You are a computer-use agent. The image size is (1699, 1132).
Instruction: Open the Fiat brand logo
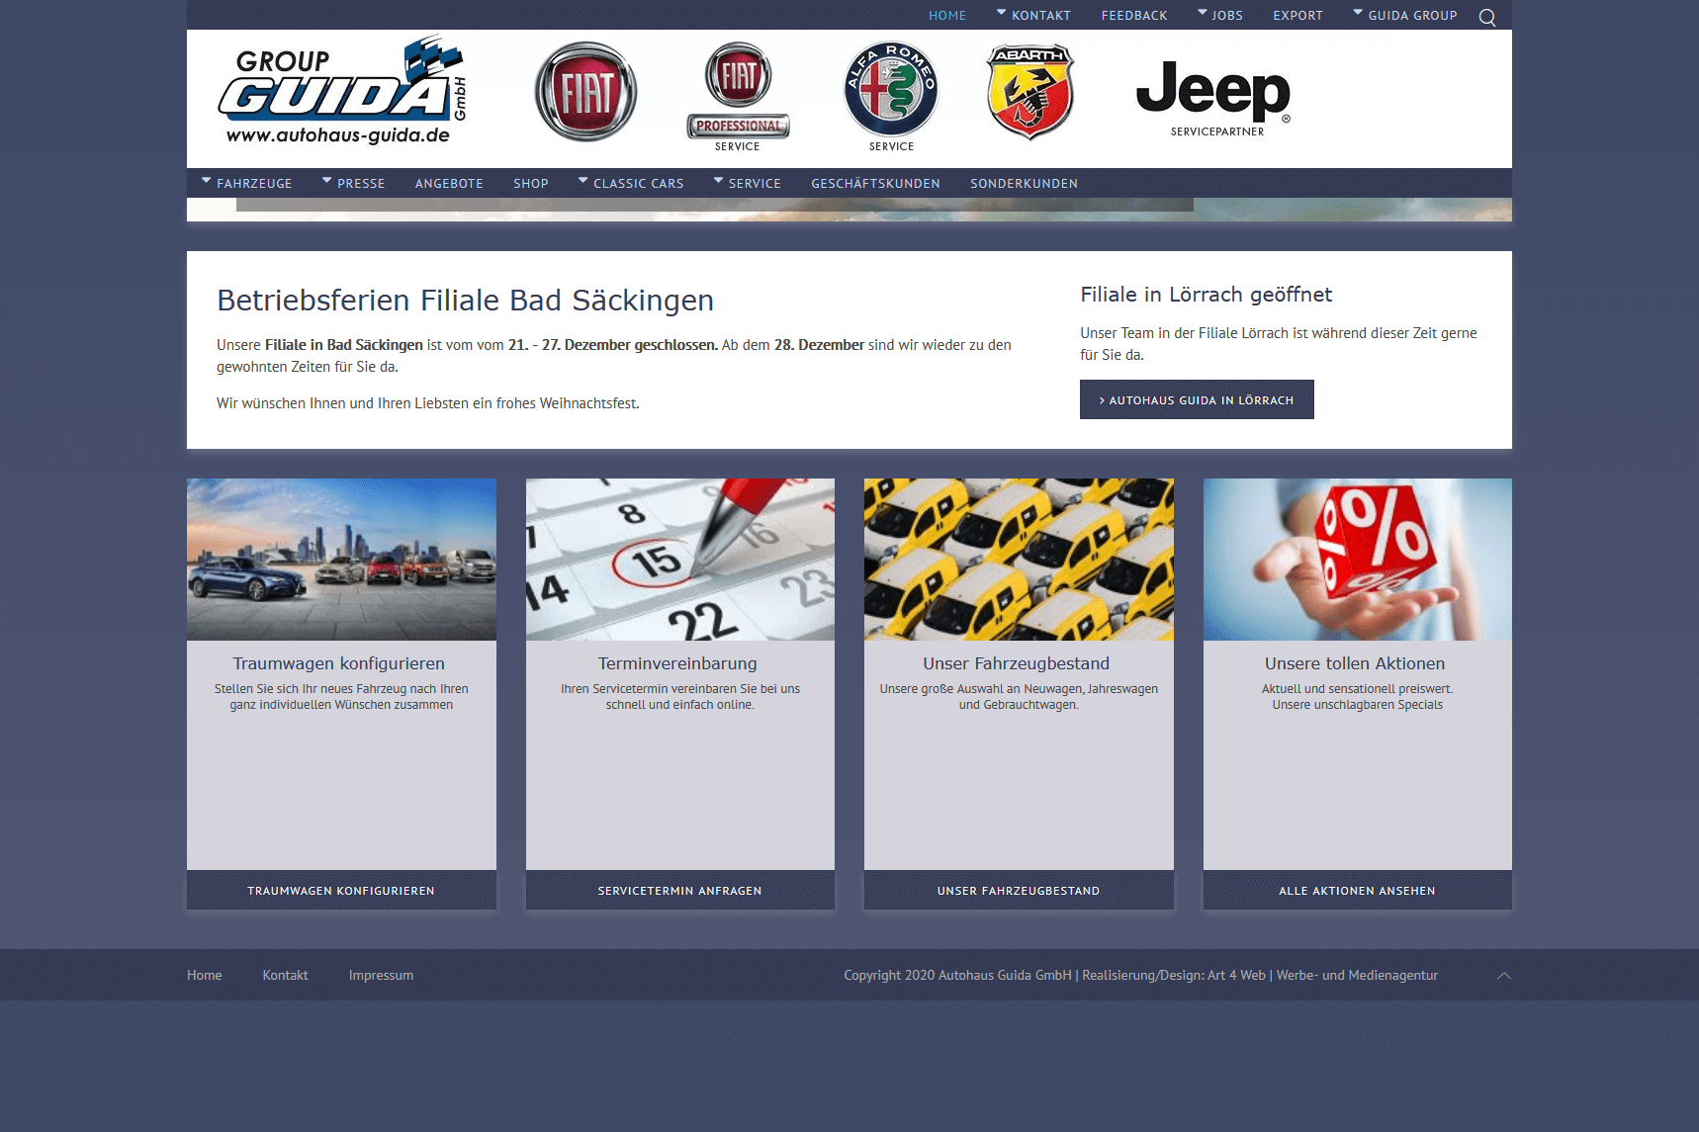coord(585,92)
